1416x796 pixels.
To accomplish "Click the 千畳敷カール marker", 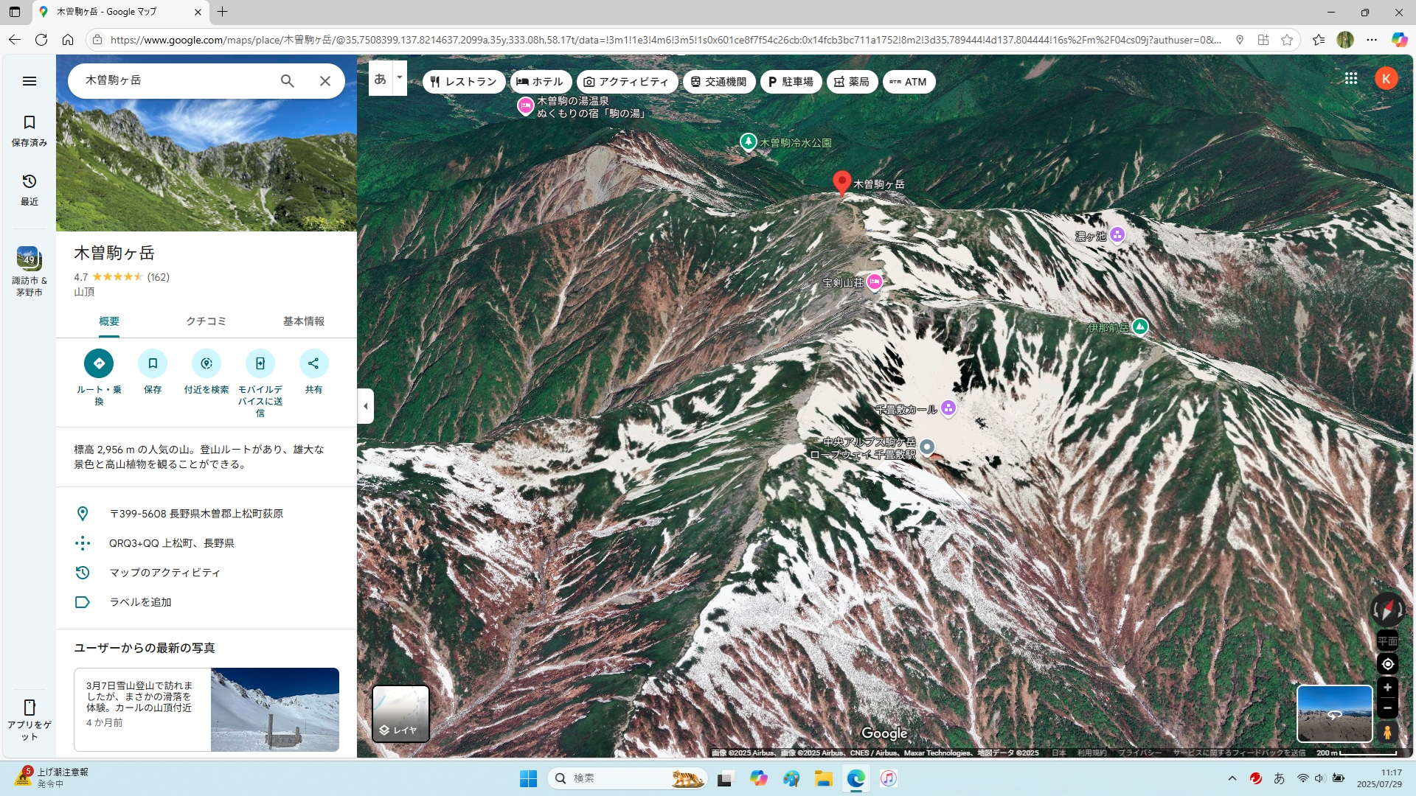I will pos(948,408).
